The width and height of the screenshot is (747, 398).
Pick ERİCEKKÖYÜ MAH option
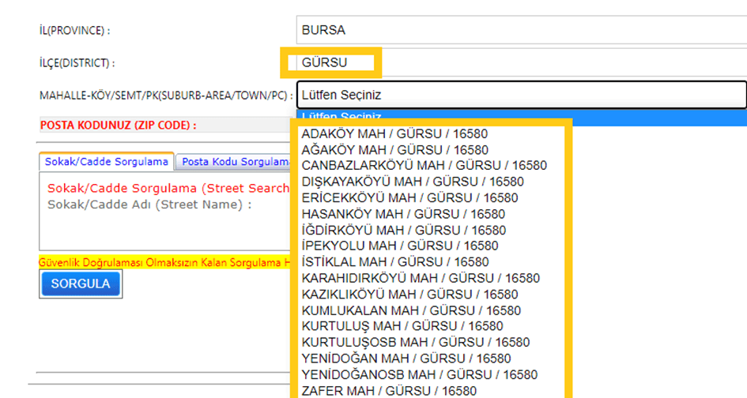point(409,197)
